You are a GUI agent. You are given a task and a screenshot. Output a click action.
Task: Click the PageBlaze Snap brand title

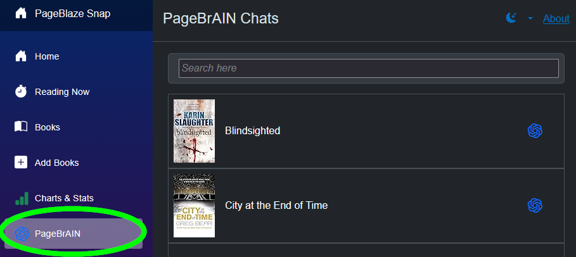coord(72,13)
